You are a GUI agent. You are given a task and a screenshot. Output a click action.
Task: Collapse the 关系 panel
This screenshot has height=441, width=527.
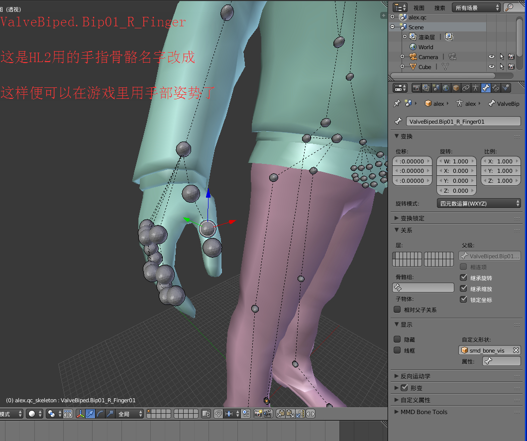(397, 230)
